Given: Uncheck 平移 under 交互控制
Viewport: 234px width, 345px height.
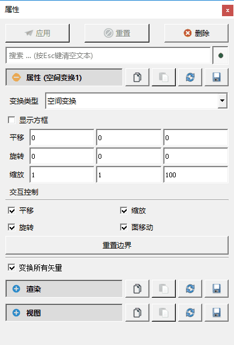Looking at the screenshot, I should click(x=11, y=211).
